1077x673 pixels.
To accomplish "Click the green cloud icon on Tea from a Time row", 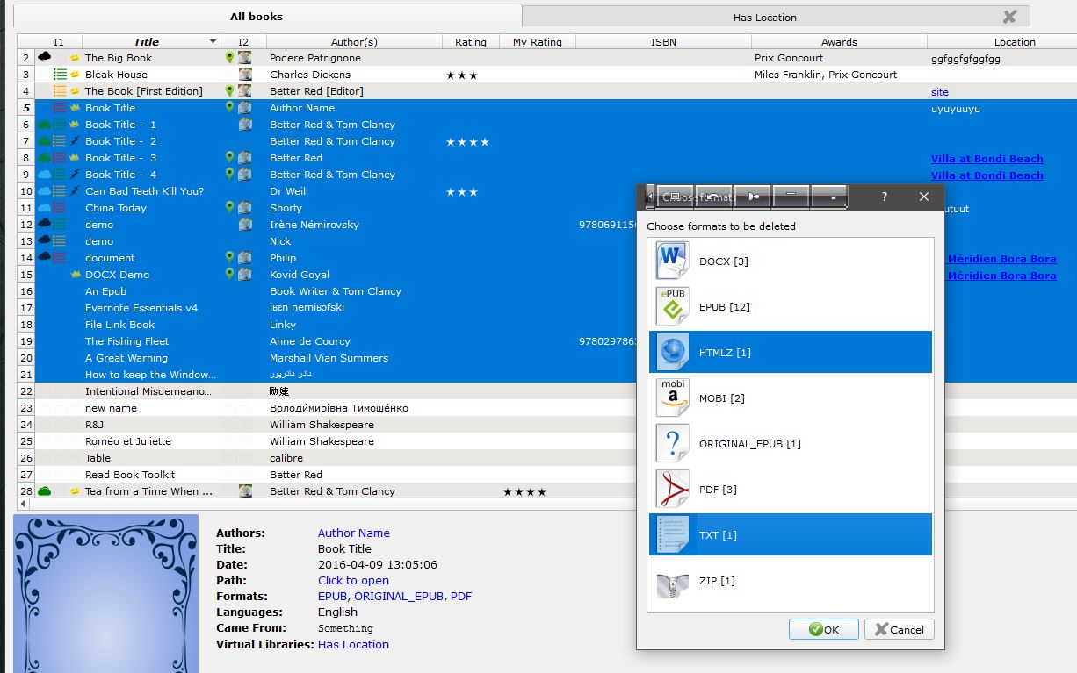I will (43, 491).
